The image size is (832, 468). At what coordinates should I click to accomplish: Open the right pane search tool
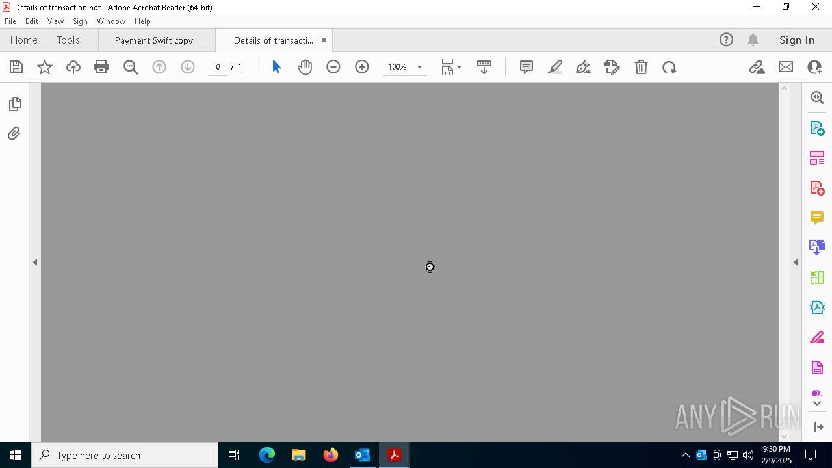[817, 97]
